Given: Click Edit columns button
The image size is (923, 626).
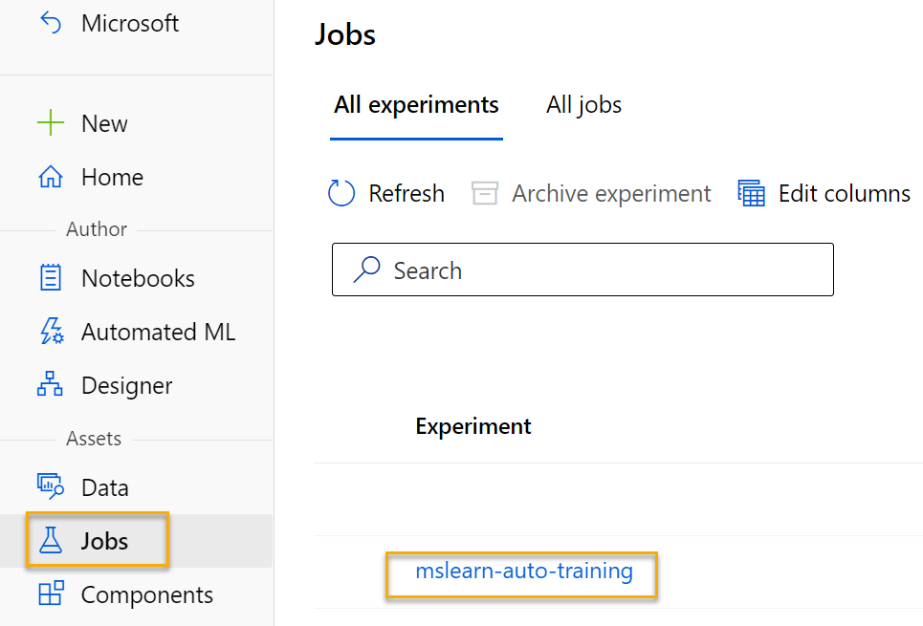Looking at the screenshot, I should click(x=824, y=193).
